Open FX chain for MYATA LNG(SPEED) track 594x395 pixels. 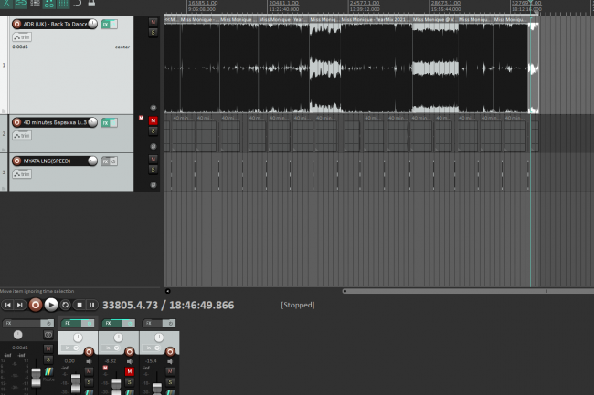tap(105, 161)
